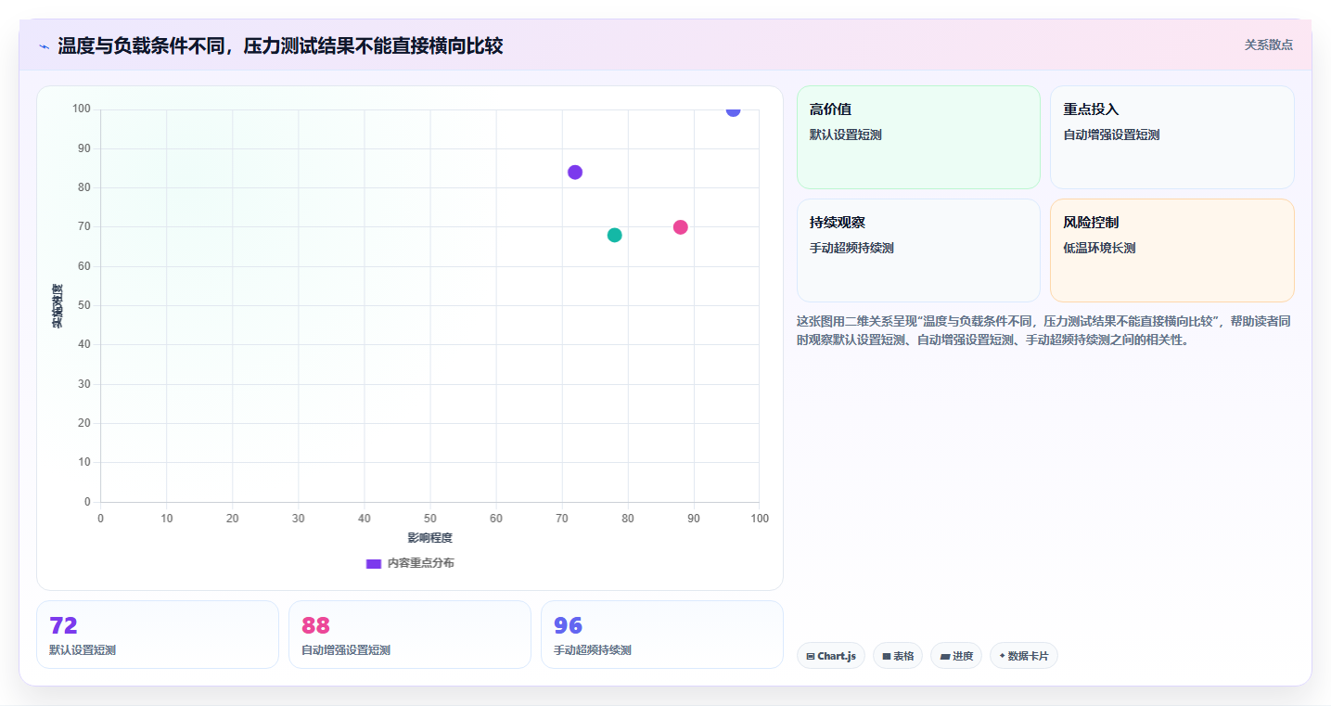This screenshot has width=1331, height=706.
Task: Click the x-axis tick label 50
Action: point(430,519)
